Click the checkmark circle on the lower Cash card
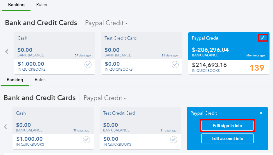This screenshot has height=155, width=273. tap(87, 140)
